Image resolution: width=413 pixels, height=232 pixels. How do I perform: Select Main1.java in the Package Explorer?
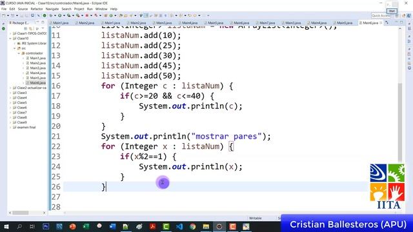tap(37, 58)
